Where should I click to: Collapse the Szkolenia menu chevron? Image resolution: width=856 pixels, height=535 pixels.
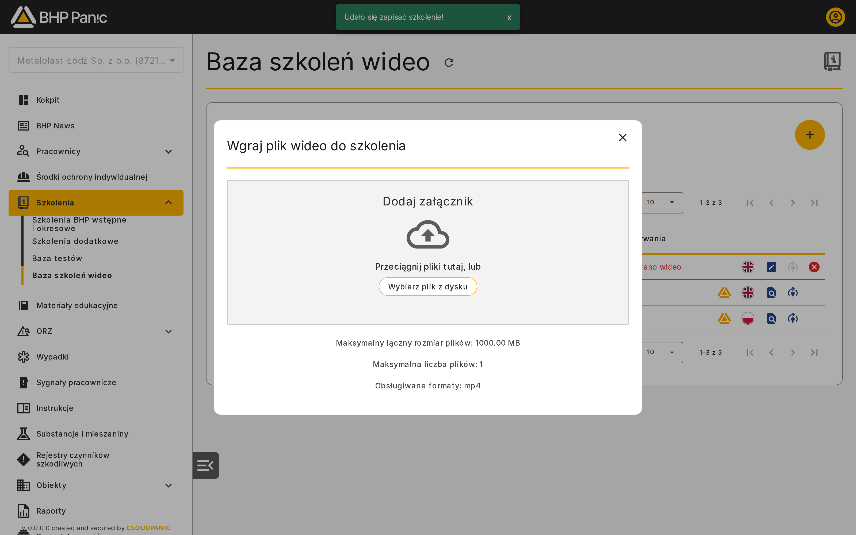(168, 202)
